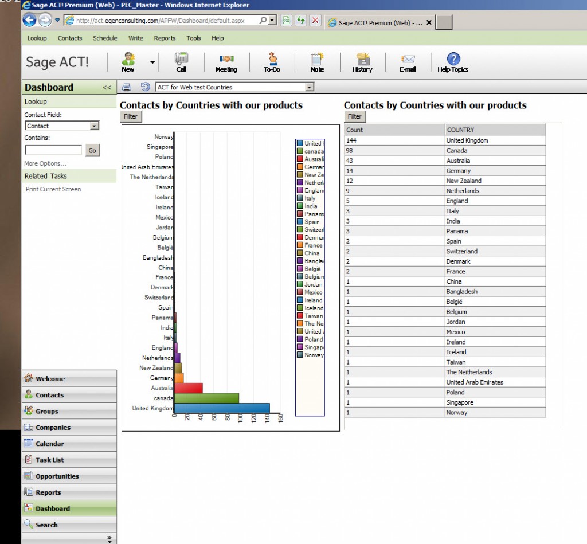587x544 pixels.
Task: Click the United Kingdom blue chart bar
Action: (x=221, y=408)
